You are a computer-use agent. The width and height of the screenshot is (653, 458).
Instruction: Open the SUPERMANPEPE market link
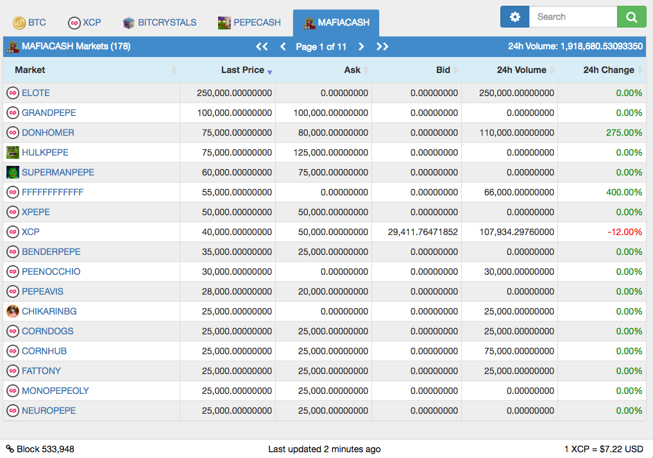click(58, 172)
